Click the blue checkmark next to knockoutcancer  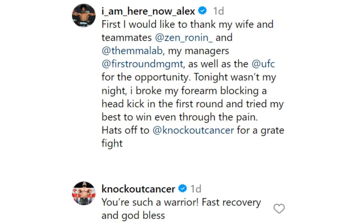tap(182, 189)
